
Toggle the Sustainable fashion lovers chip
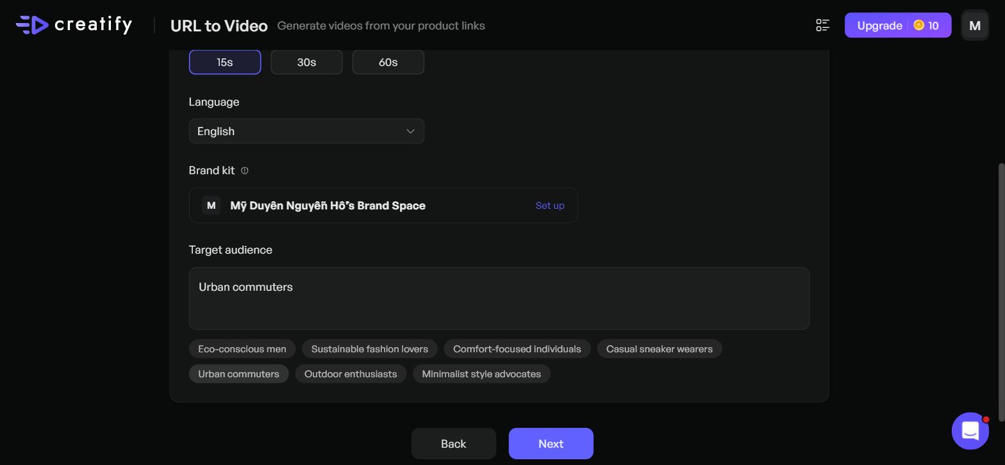point(370,349)
